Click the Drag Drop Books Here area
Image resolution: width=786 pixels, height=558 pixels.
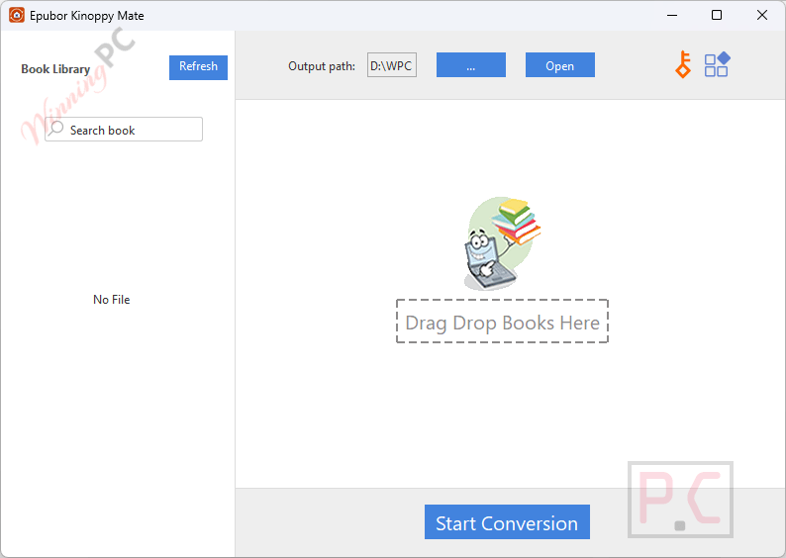point(502,322)
